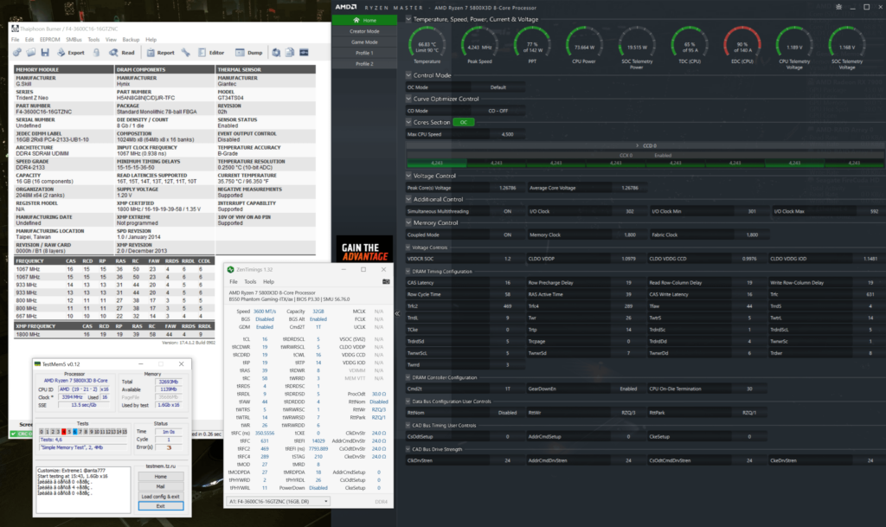The width and height of the screenshot is (886, 527).
Task: Click Load config & exit in TestMem5
Action: point(160,497)
